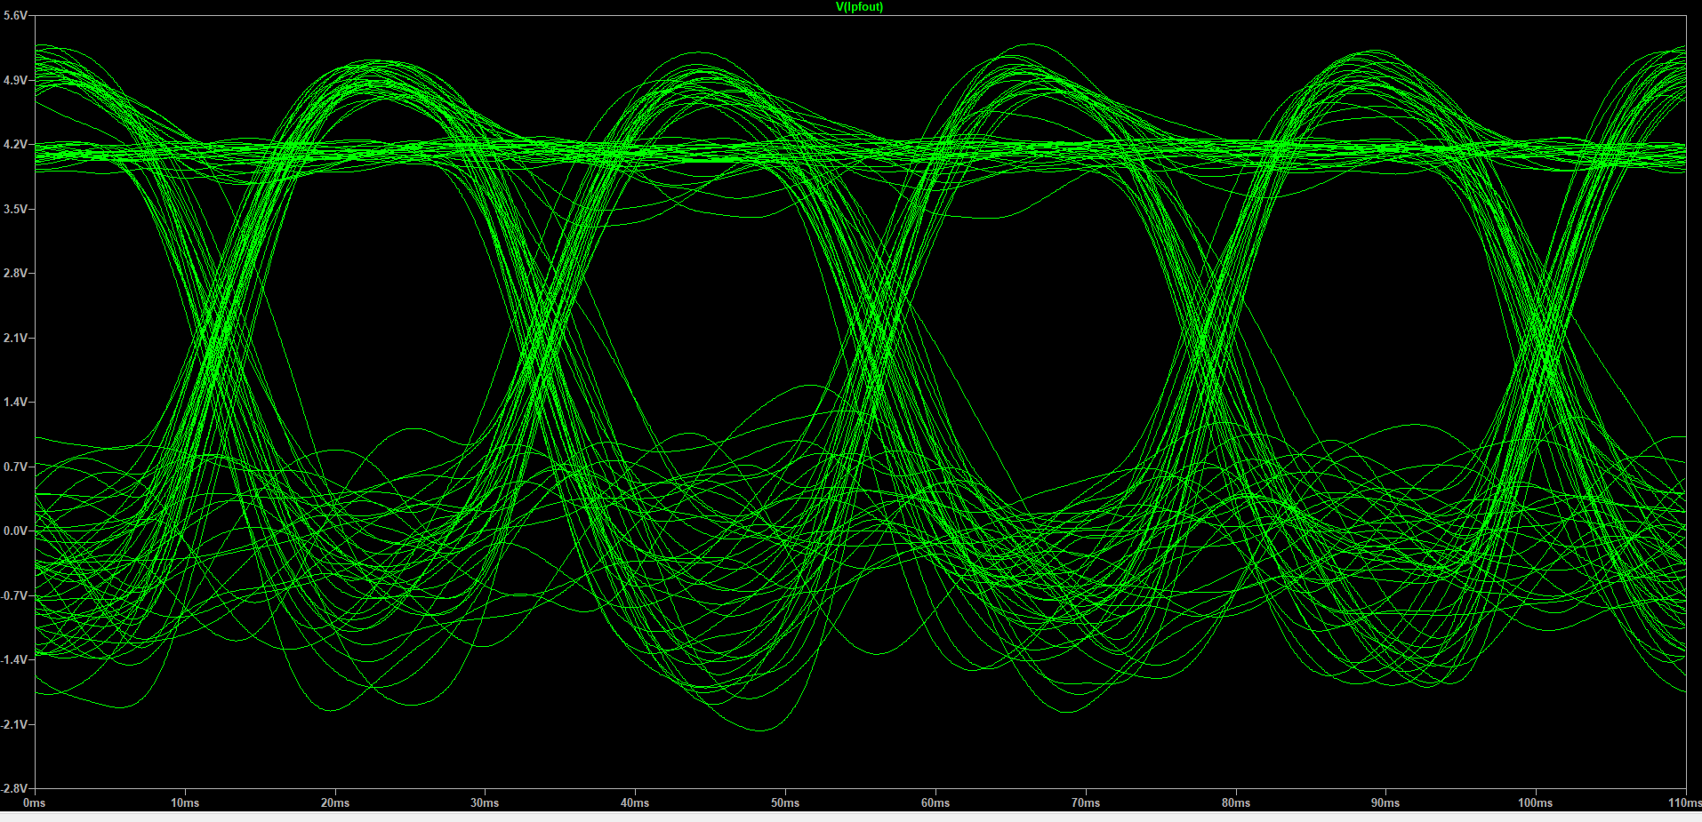Click the 1.4V vertical axis label
The image size is (1702, 822).
click(15, 402)
